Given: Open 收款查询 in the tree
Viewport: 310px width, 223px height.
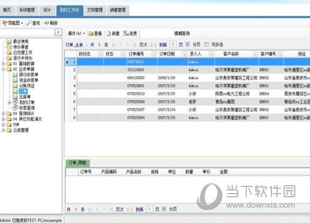Looking at the screenshot, I should (x=27, y=108).
